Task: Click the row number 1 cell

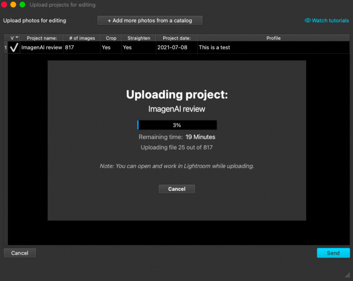Action: (x=6, y=48)
